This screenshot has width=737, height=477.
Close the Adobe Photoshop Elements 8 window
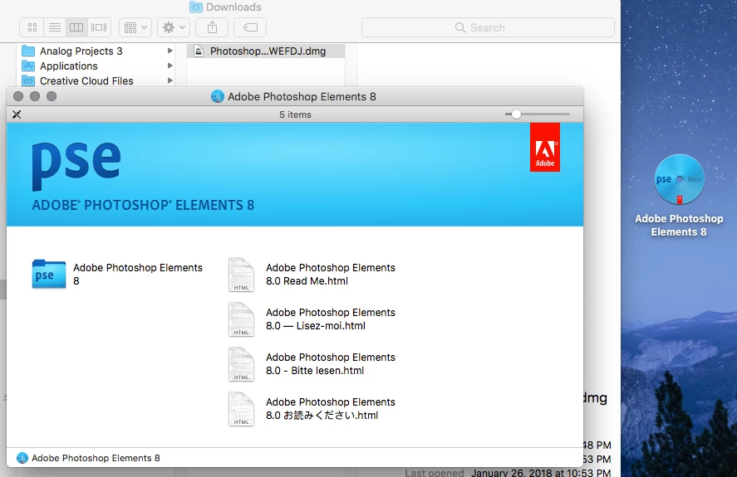[x=18, y=96]
